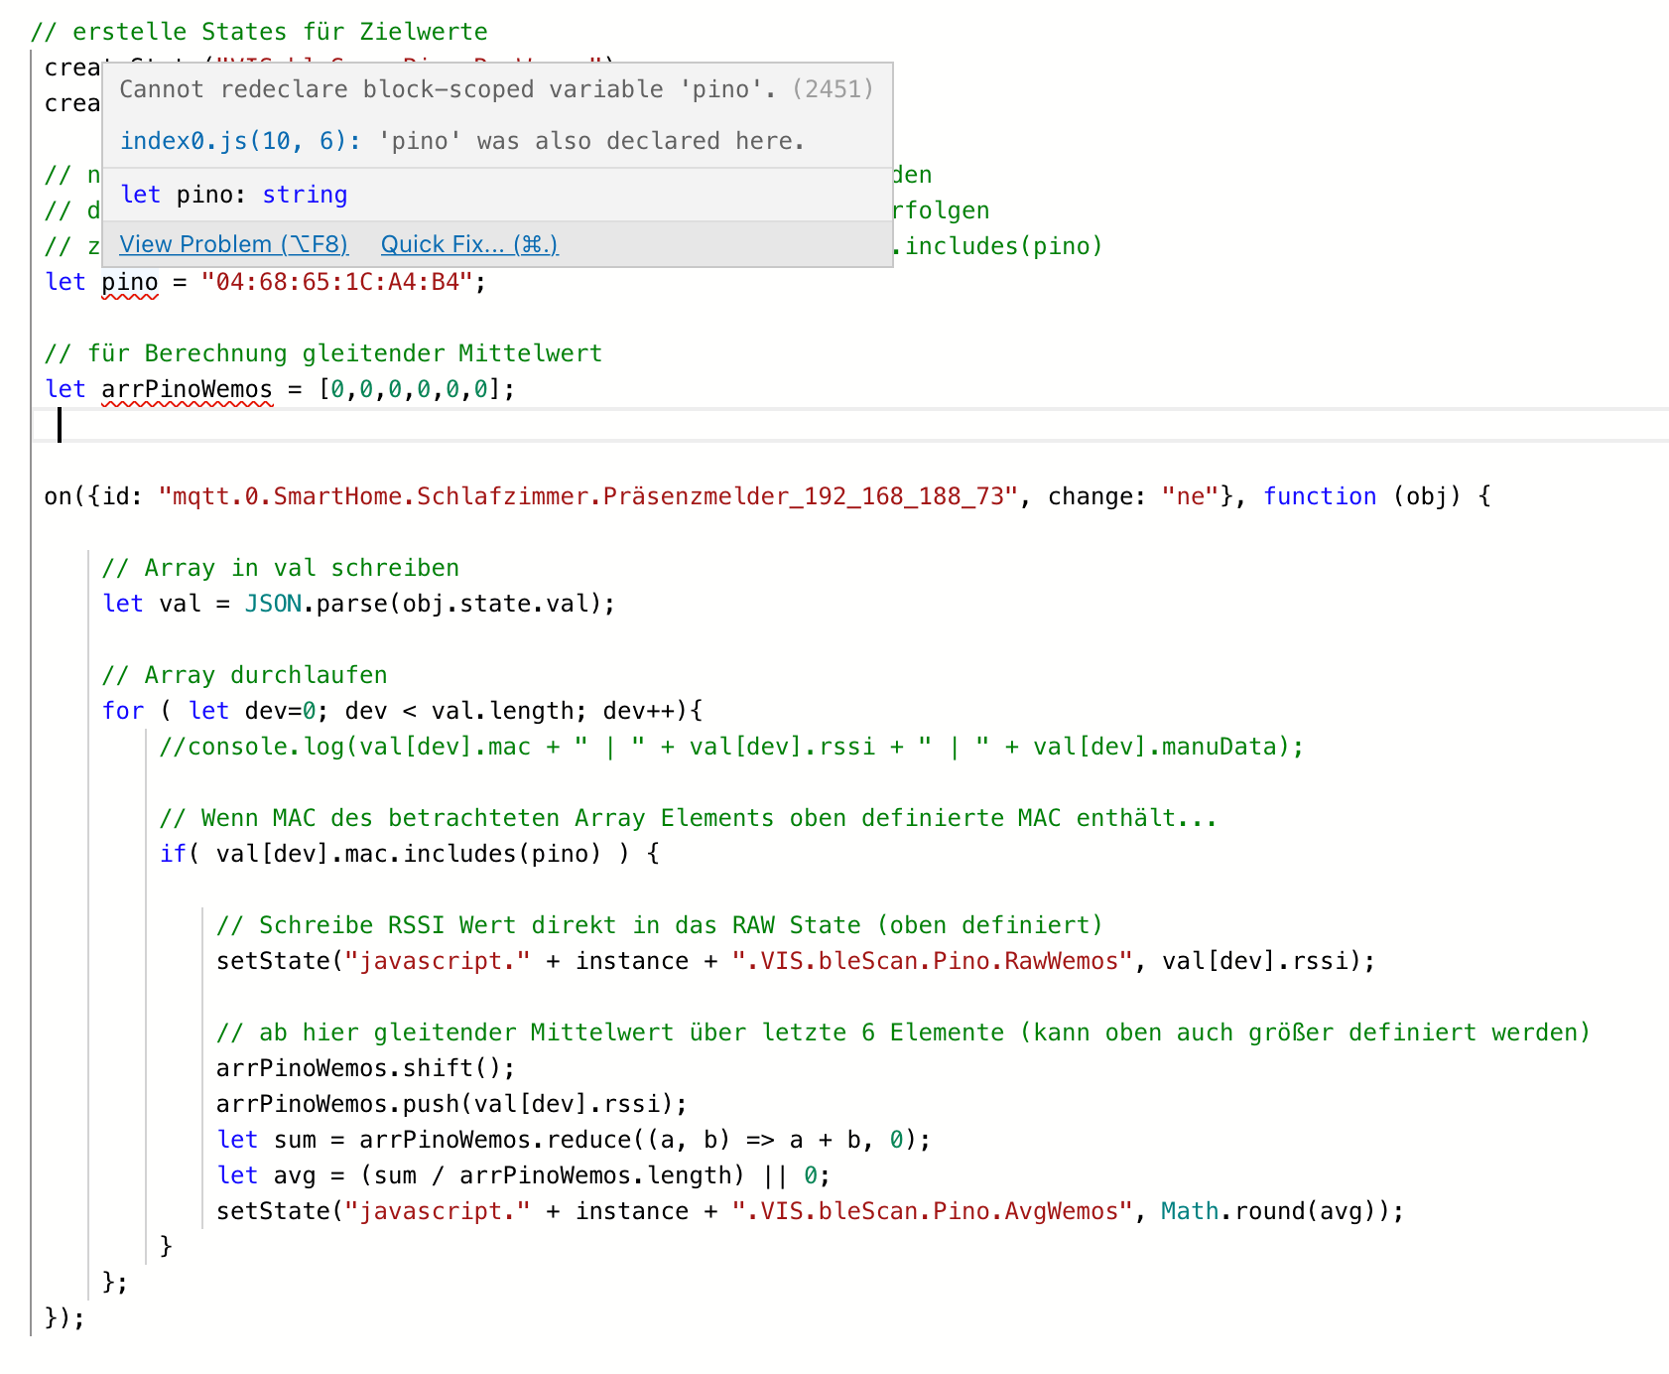Click the mqtt.0.SmartHome.Schlafzimmer state ID string

588,496
